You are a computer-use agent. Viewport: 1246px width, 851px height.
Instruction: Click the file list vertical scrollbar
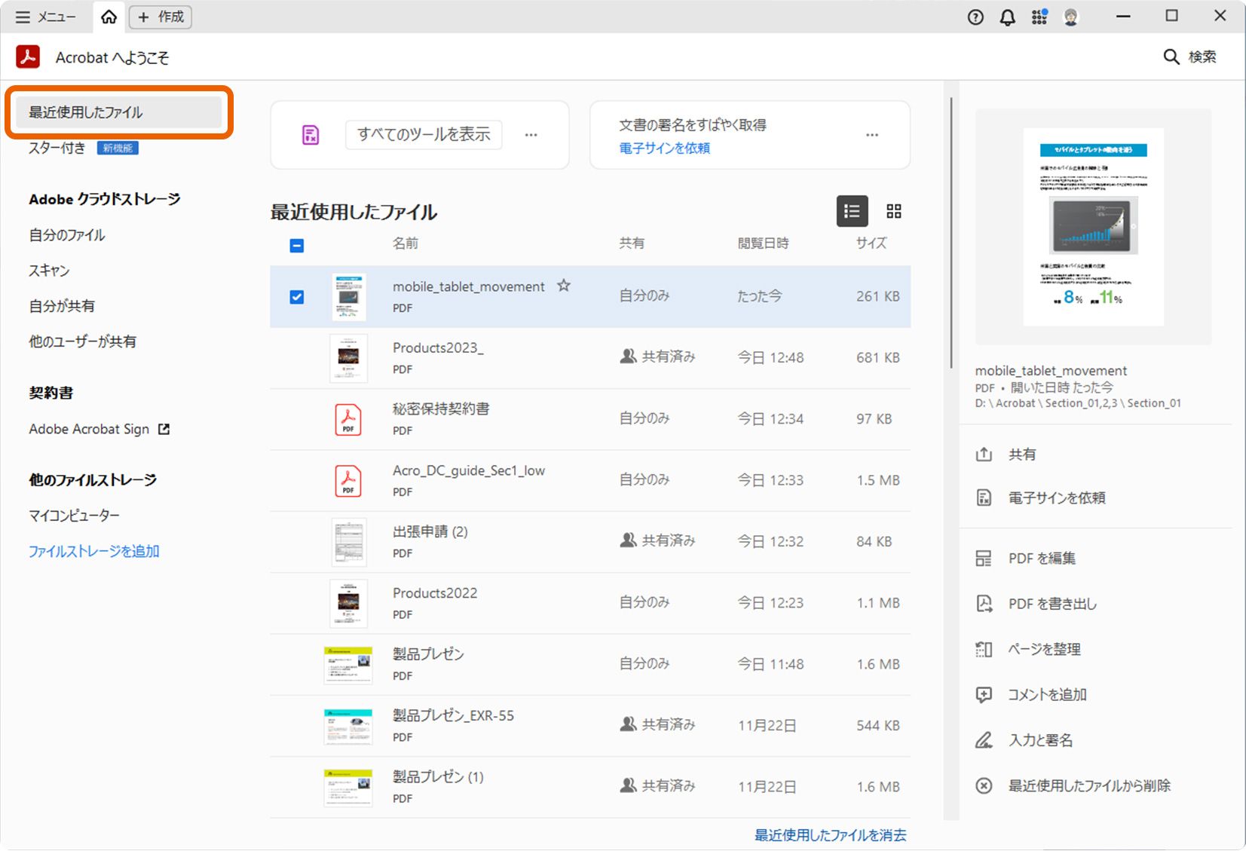click(951, 234)
